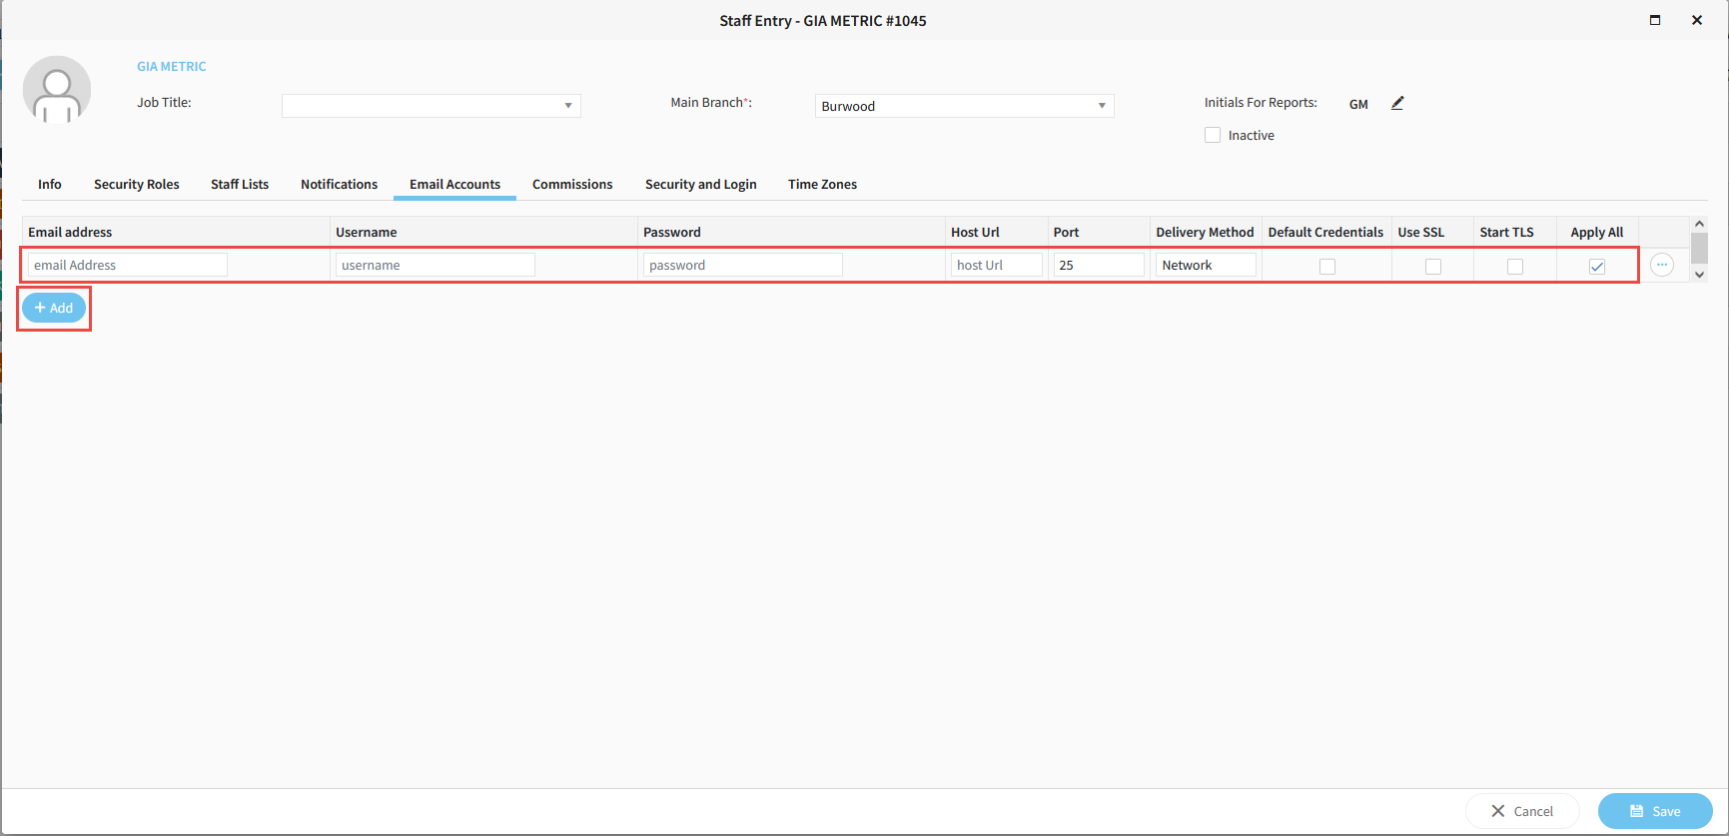Uncheck the Apply All checkbox

click(1596, 267)
